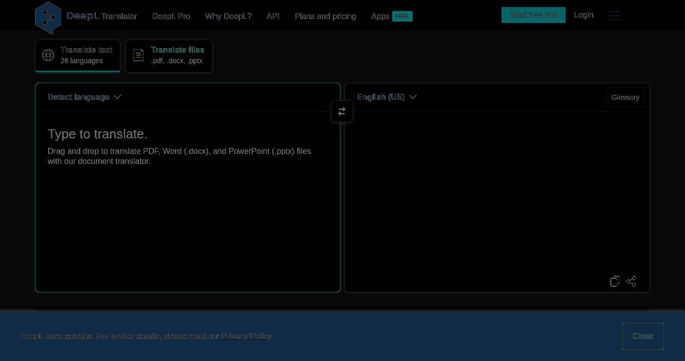Close the cookie notice banner

tap(643, 336)
